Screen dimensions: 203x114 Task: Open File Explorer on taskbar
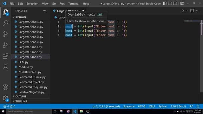[x=81, y=111]
